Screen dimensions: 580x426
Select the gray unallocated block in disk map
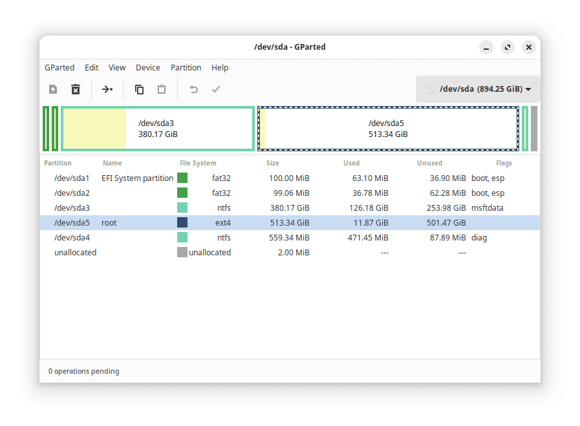(x=533, y=129)
